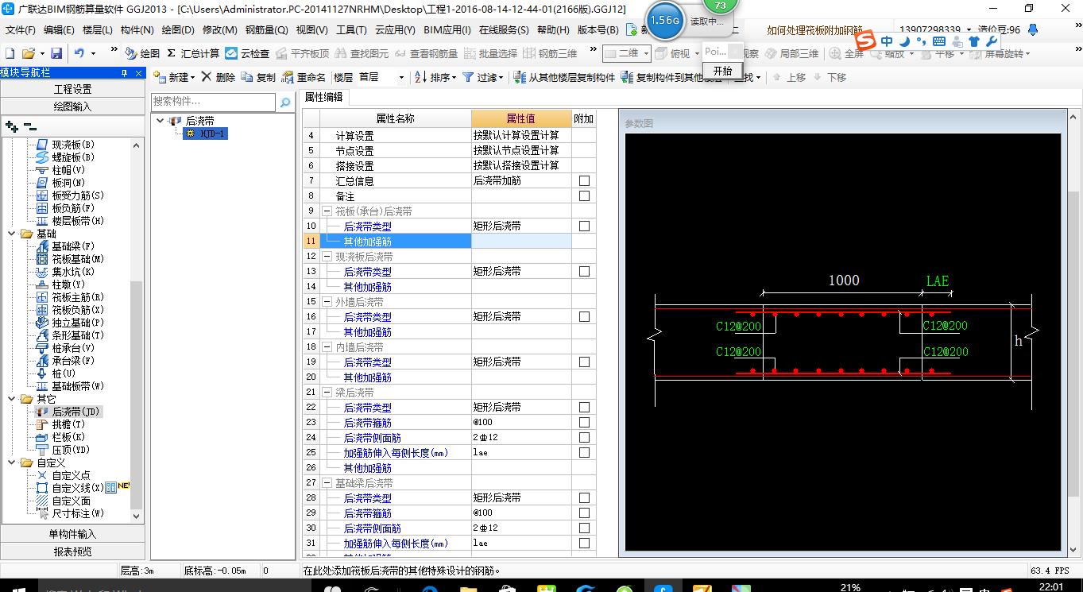Toggle the 附加 checkbox for row 19 后浇带类型
The image size is (1083, 592).
pyautogui.click(x=584, y=362)
